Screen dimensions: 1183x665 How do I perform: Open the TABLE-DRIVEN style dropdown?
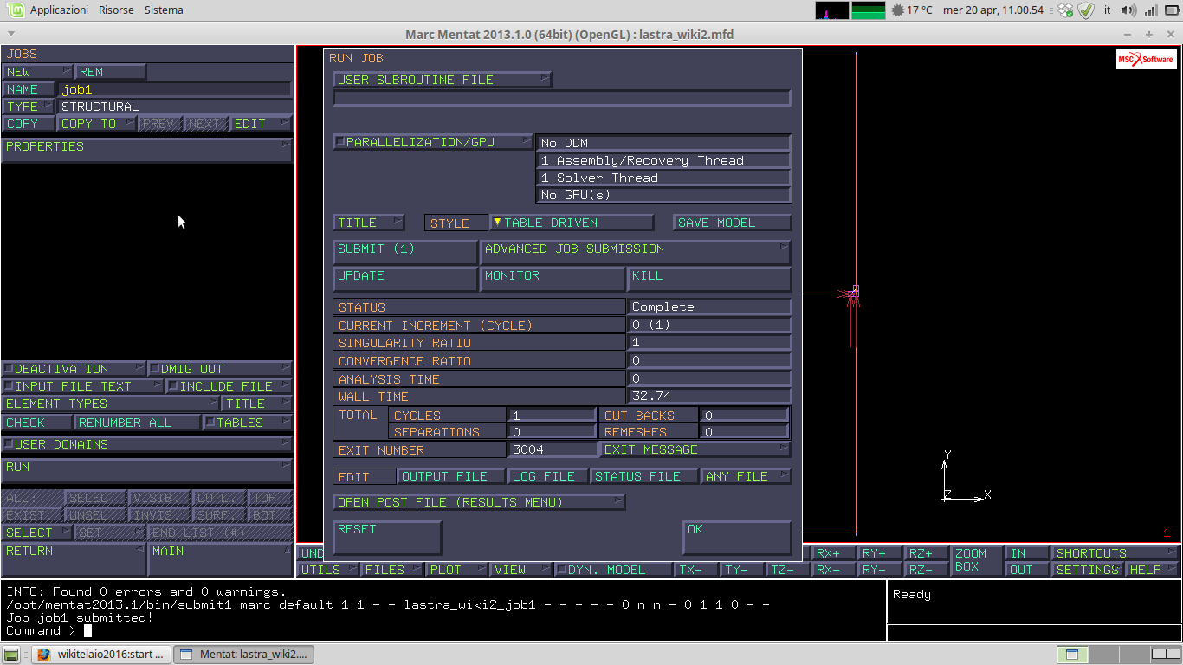[572, 223]
